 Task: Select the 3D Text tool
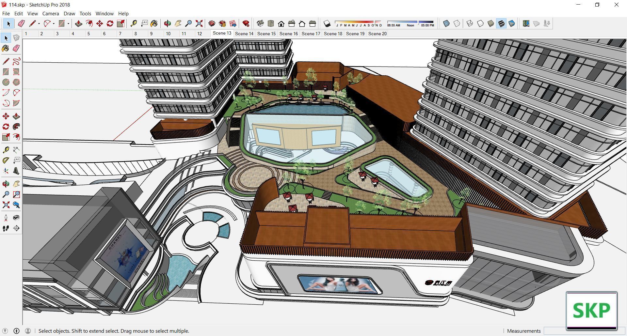click(16, 171)
